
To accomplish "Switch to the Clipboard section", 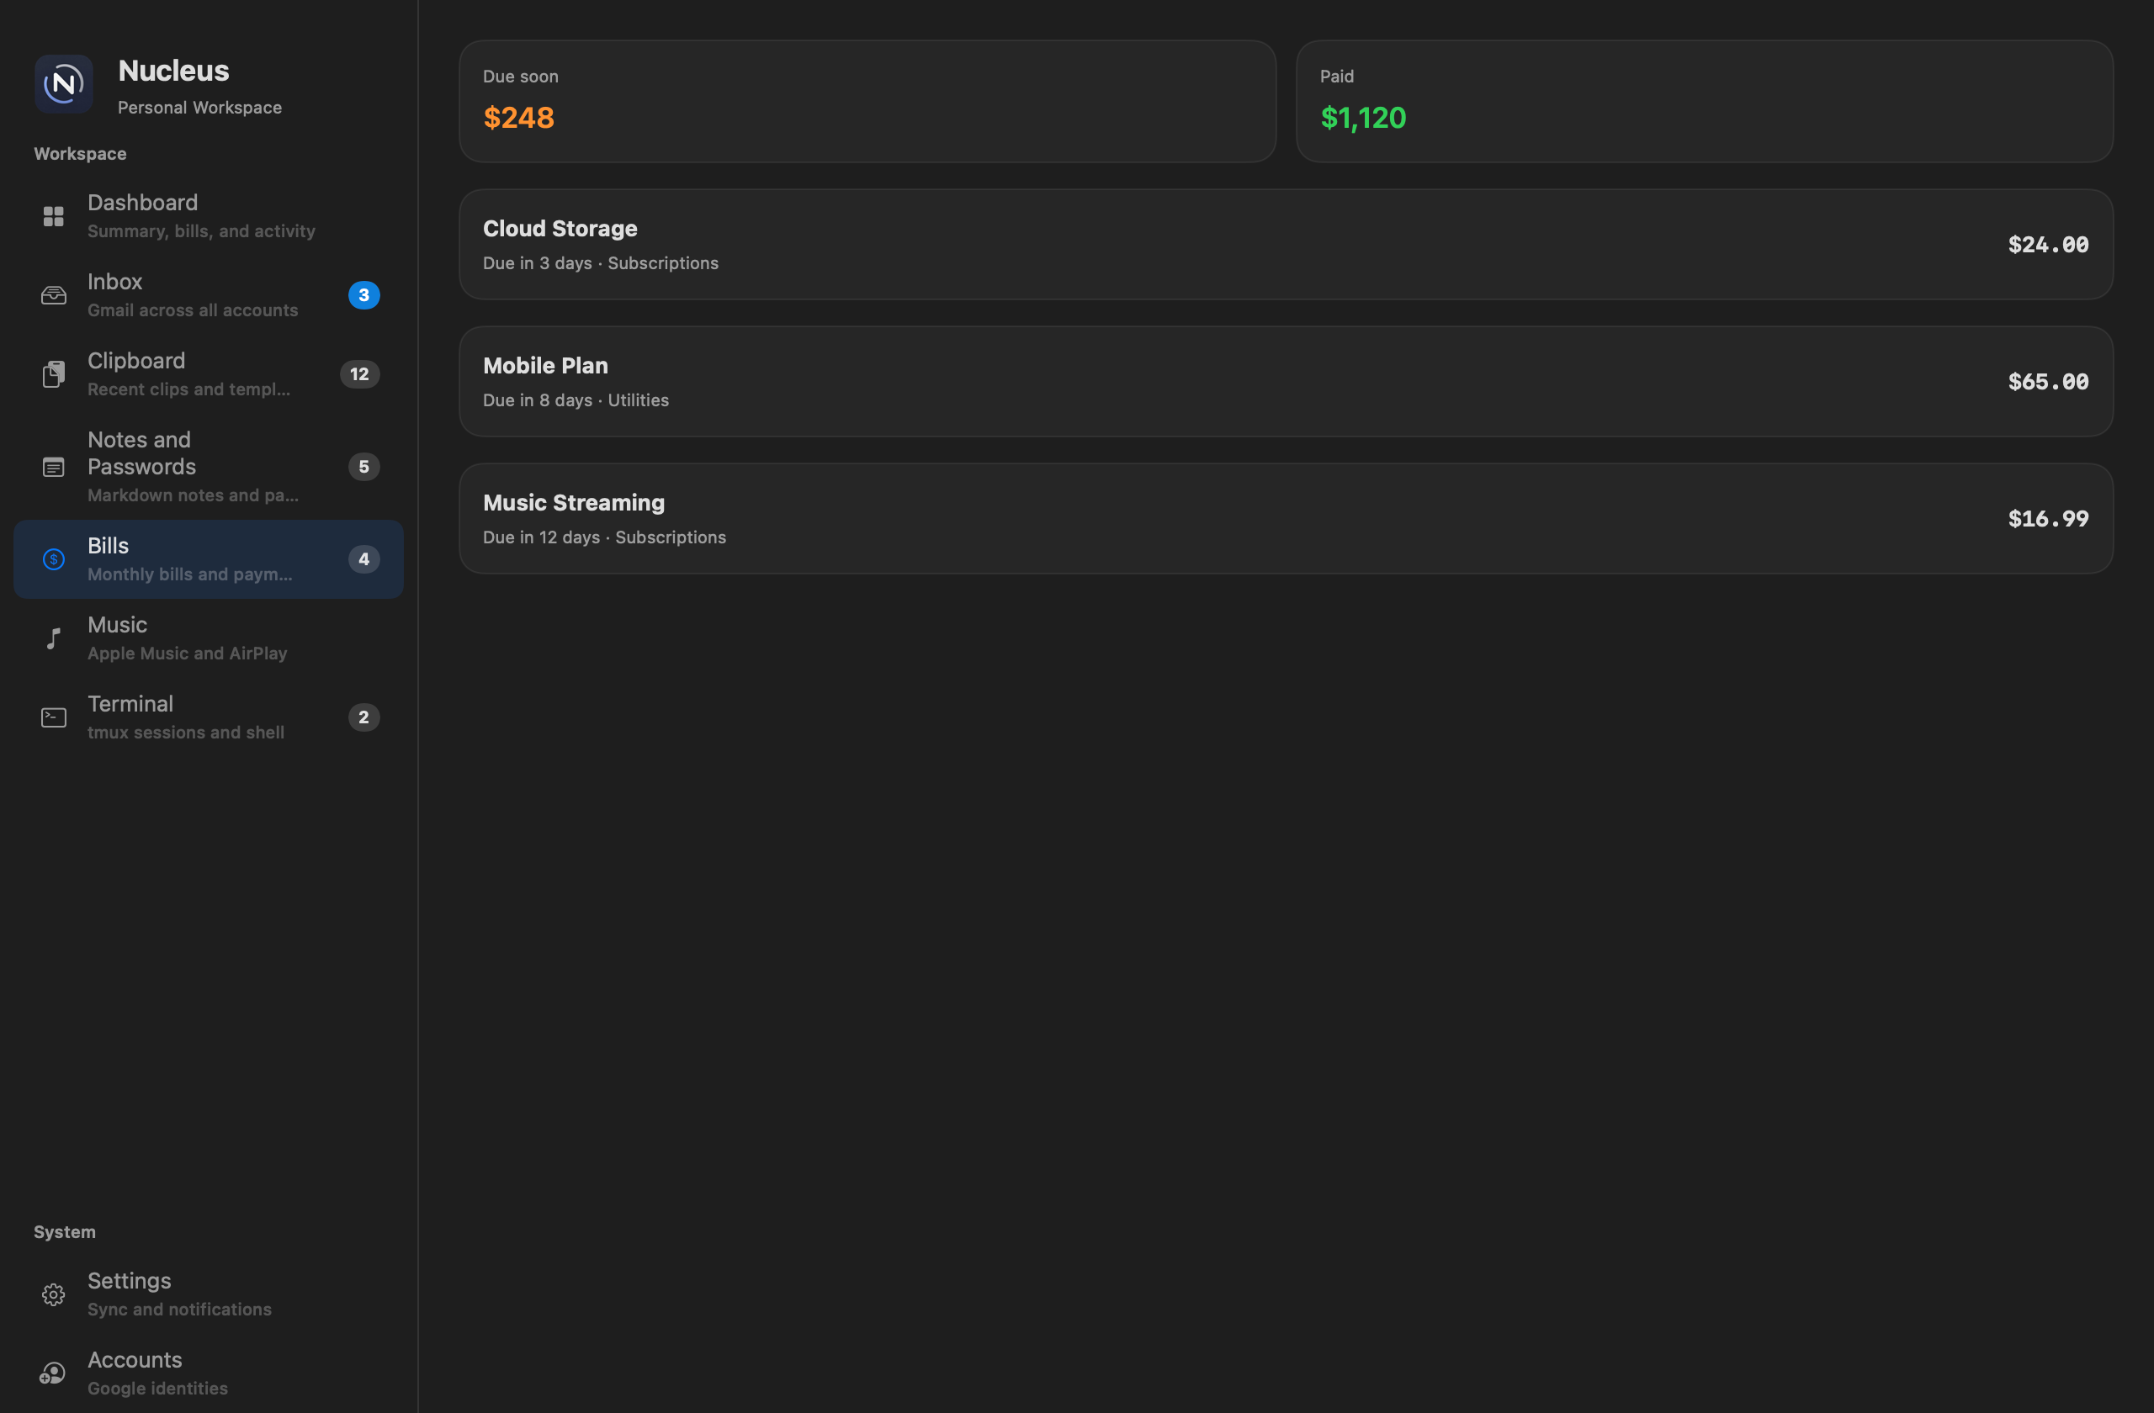I will [x=208, y=373].
